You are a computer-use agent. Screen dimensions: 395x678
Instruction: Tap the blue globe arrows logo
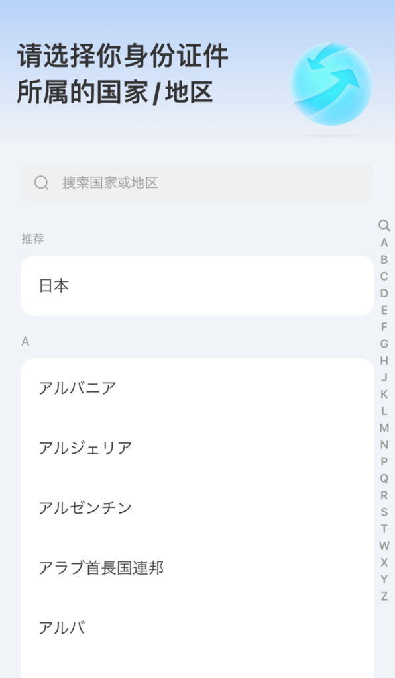pyautogui.click(x=331, y=84)
